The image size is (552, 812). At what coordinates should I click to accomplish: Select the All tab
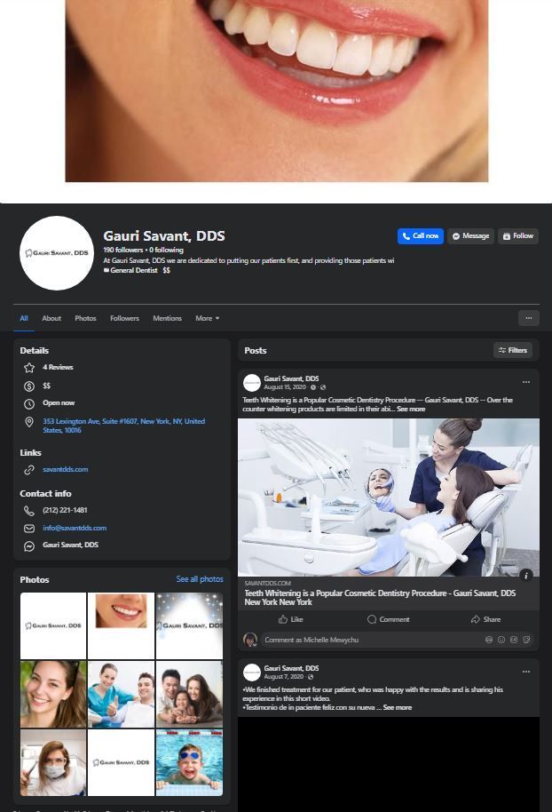[x=24, y=318]
